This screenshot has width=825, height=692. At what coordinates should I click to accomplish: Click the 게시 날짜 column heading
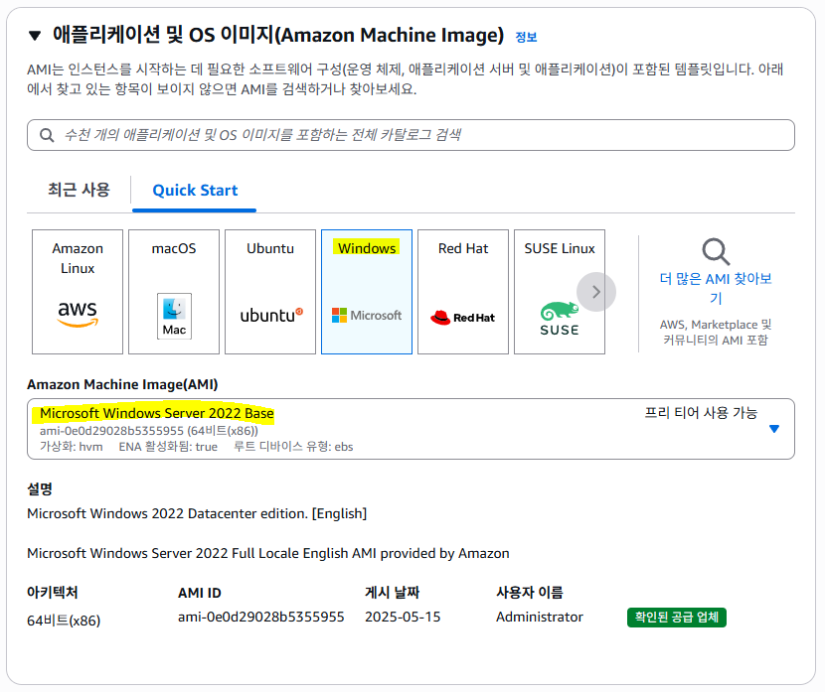coord(392,593)
